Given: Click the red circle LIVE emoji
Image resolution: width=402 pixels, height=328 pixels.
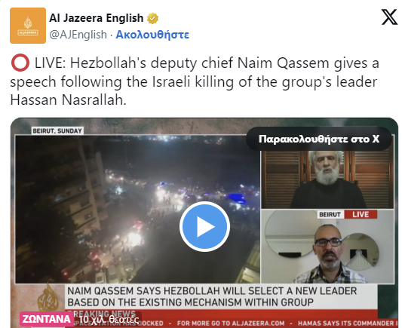Looking at the screenshot, I should click(x=20, y=63).
